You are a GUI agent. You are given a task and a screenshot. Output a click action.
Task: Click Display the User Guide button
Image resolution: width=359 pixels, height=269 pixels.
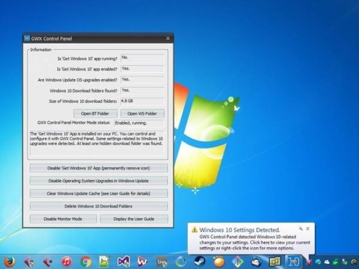134,219
